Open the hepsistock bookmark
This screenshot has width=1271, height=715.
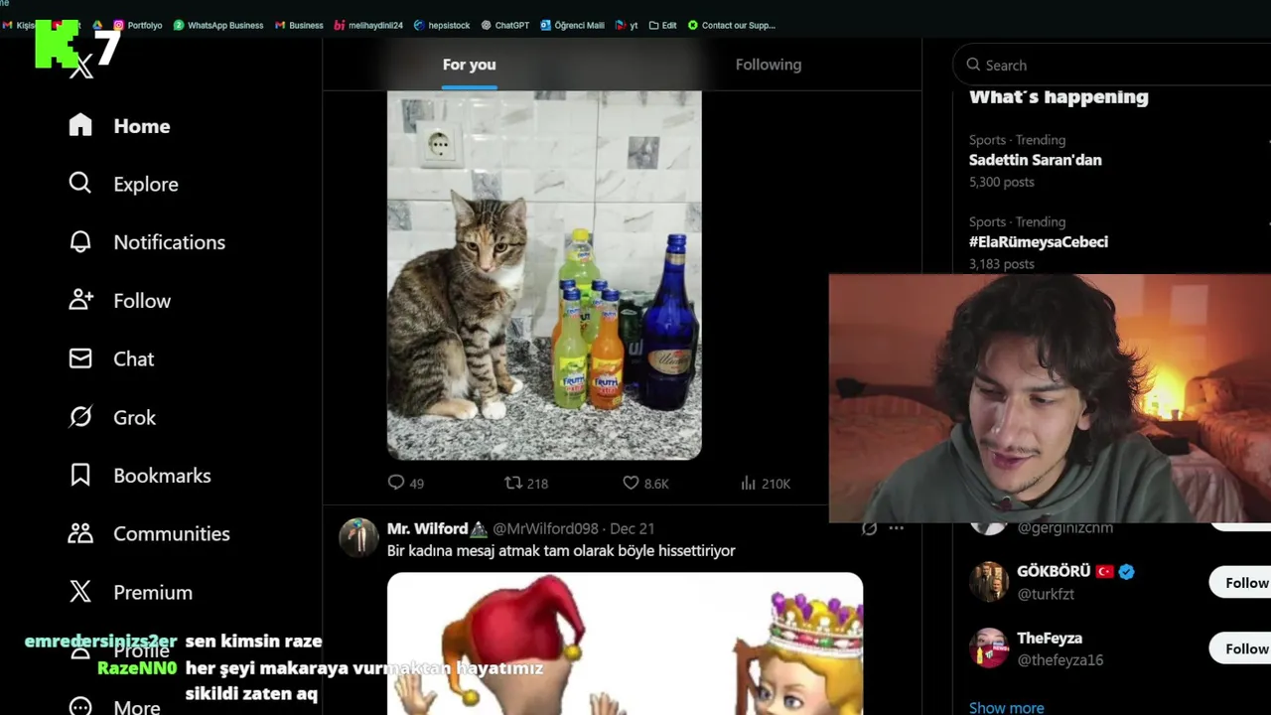[442, 25]
